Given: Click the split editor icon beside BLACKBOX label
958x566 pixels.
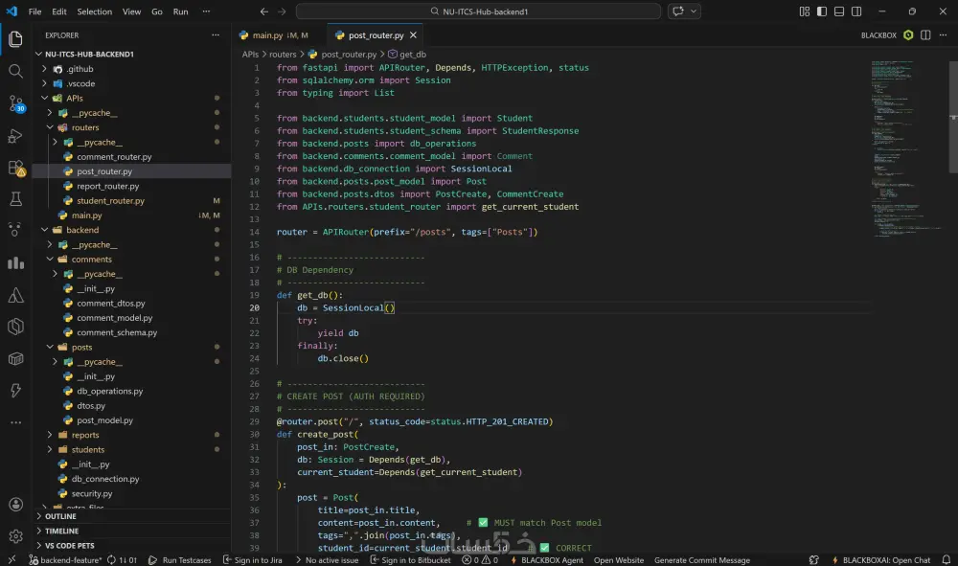Looking at the screenshot, I should (x=924, y=34).
